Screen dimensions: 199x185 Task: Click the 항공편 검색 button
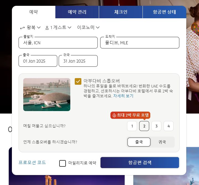tap(140, 163)
